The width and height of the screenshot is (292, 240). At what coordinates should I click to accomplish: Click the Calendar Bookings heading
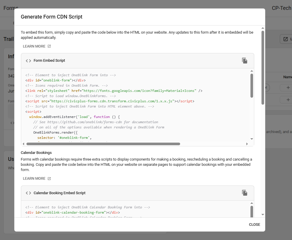tap(36, 153)
